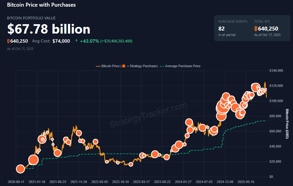Click the $67.78 billion portfolio value
The width and height of the screenshot is (293, 186).
click(49, 29)
